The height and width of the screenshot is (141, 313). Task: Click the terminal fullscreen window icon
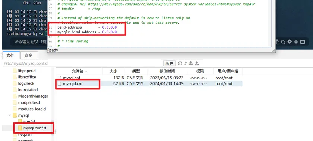point(303,42)
